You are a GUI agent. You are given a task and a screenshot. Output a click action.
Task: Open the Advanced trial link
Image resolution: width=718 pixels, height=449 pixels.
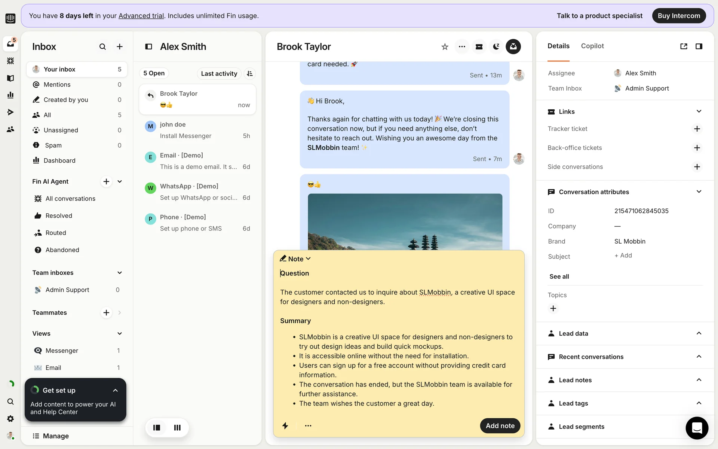[141, 16]
